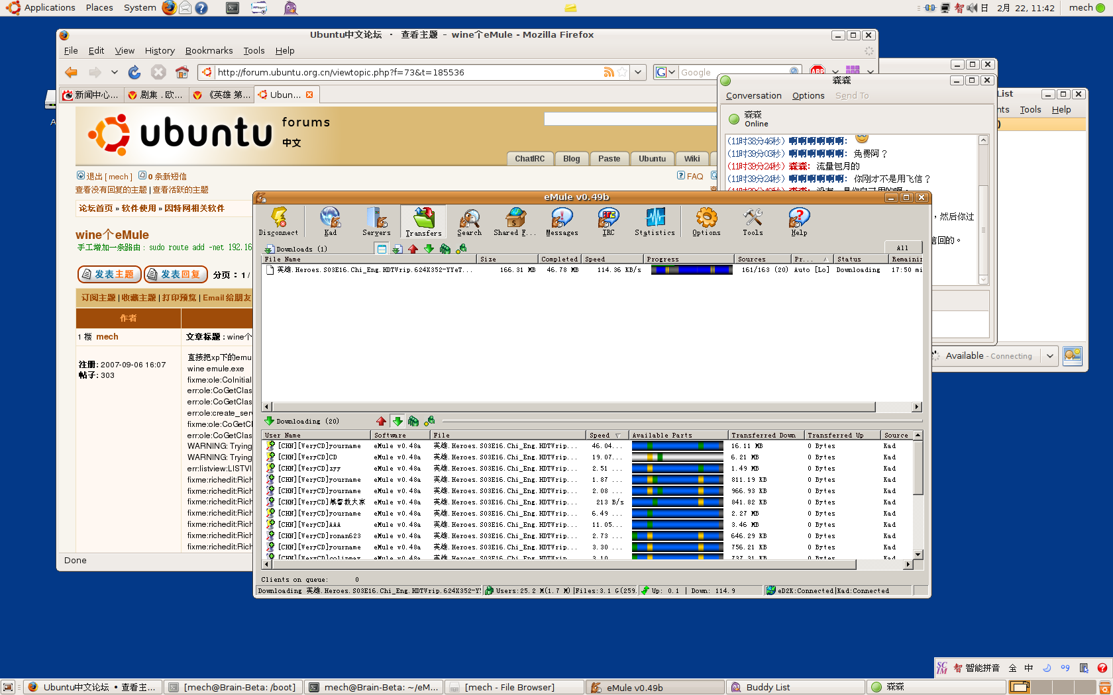This screenshot has height=695, width=1113.
Task: Click green downloading arrow in Downloads bar
Action: (429, 249)
